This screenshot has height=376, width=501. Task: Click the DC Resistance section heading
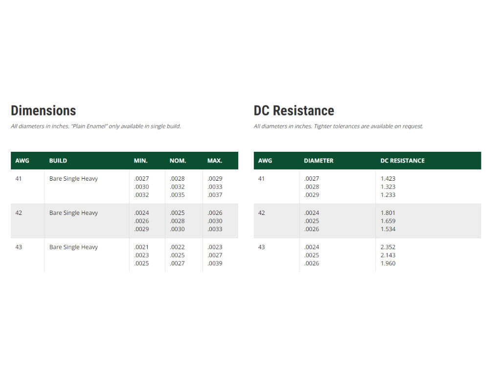[294, 111]
